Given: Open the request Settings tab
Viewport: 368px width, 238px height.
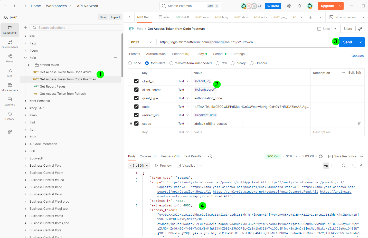Looking at the screenshot, I should [x=239, y=54].
